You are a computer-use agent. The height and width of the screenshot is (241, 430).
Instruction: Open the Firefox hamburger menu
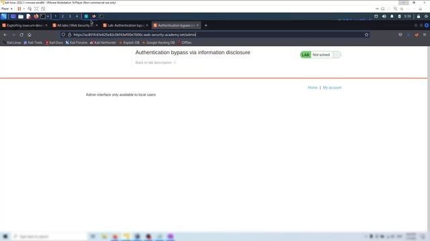[x=425, y=35]
